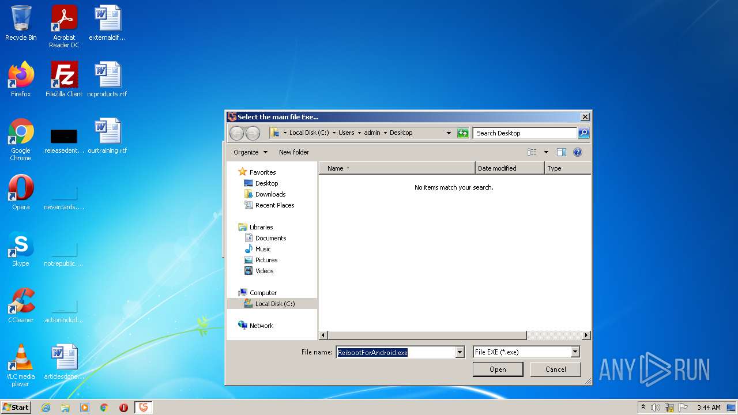Expand the Local Disk (C:) breadcrumb arrow

click(x=334, y=133)
